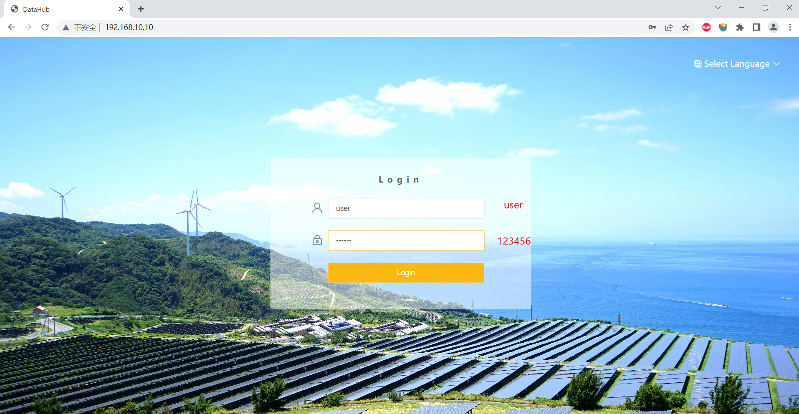Reload the current page

click(45, 28)
